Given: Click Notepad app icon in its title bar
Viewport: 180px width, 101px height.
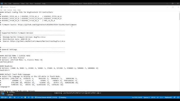Looking at the screenshot, I should (x=1, y=7).
